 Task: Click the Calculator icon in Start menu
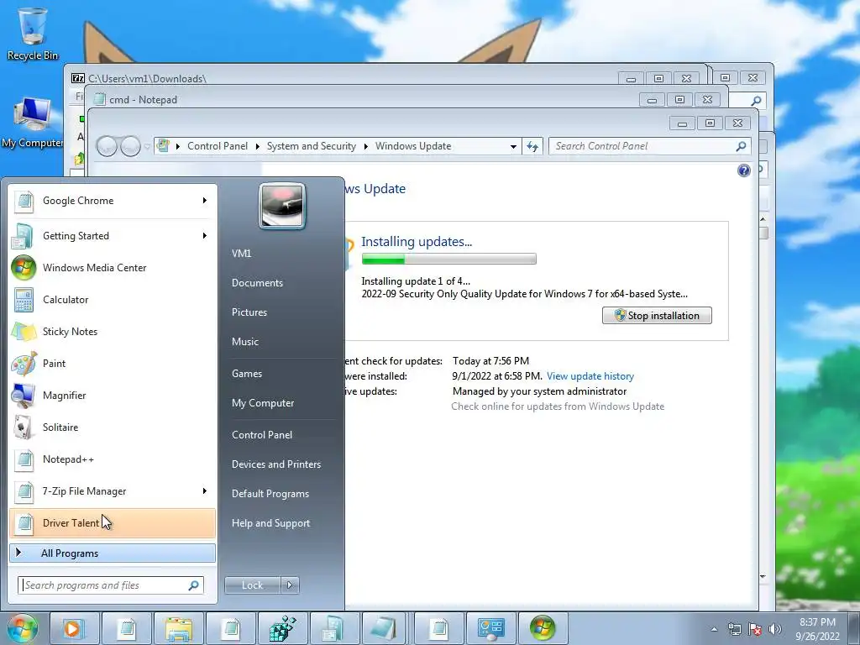[24, 300]
